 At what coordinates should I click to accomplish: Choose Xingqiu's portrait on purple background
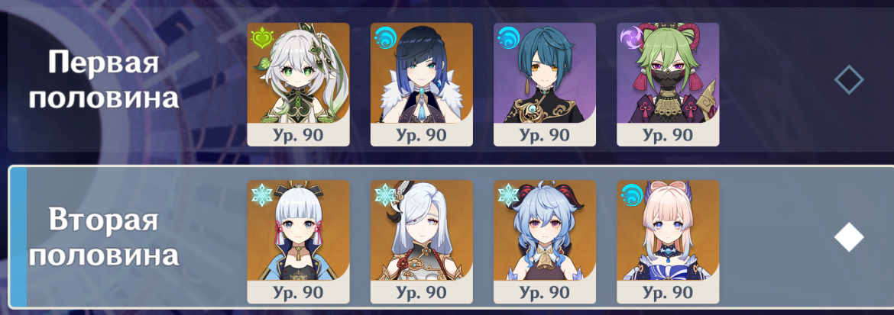click(545, 85)
